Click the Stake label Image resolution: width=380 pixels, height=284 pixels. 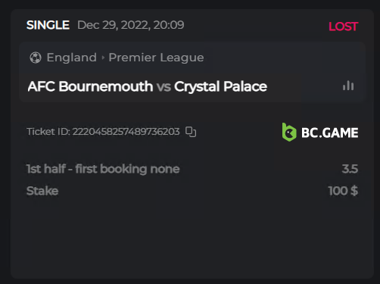tap(42, 191)
